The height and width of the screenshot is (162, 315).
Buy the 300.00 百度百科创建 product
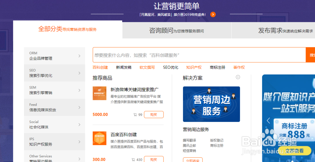tap(154, 159)
